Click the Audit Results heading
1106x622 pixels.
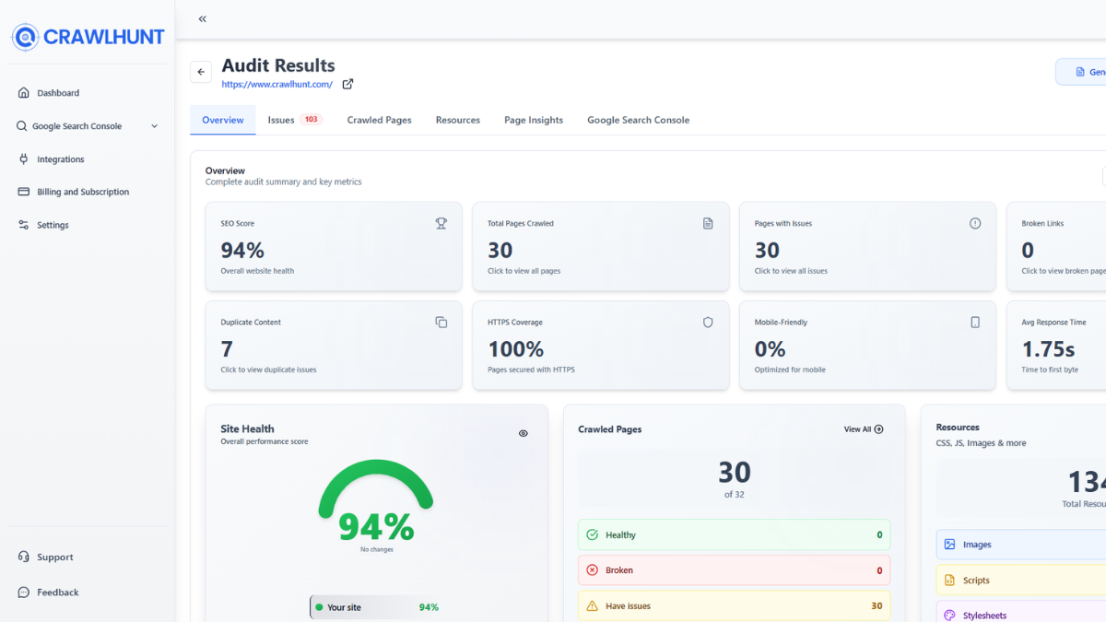[x=278, y=65]
